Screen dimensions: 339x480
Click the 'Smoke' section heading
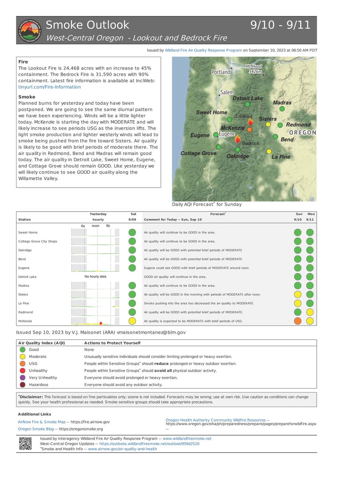[x=27, y=97]
